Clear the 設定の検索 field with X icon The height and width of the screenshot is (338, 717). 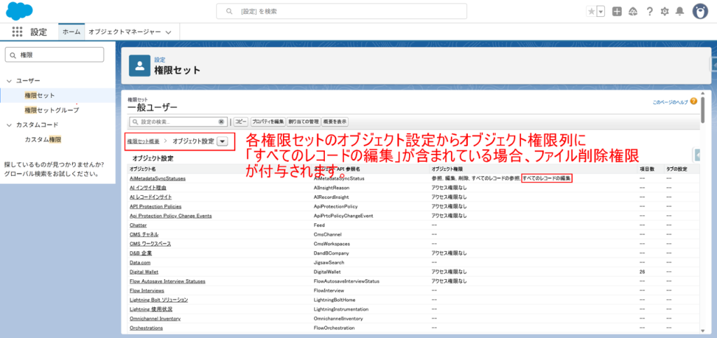point(221,122)
